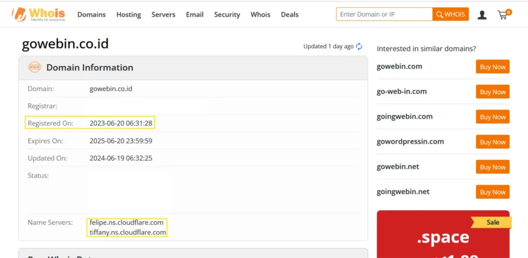Click the Updated On label
The width and height of the screenshot is (528, 258).
47,158
